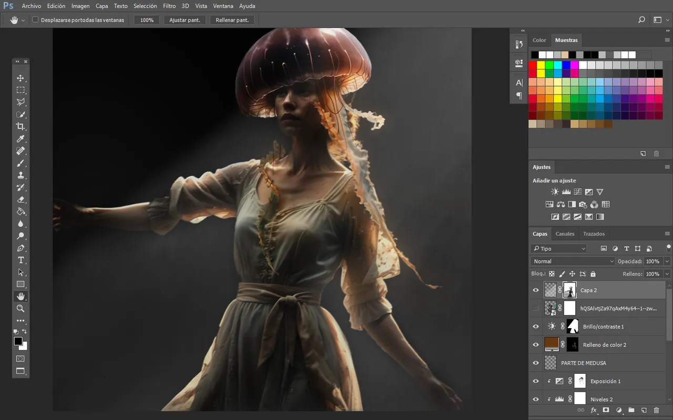This screenshot has width=673, height=420.
Task: Select the Brush tool
Action: pos(21,163)
